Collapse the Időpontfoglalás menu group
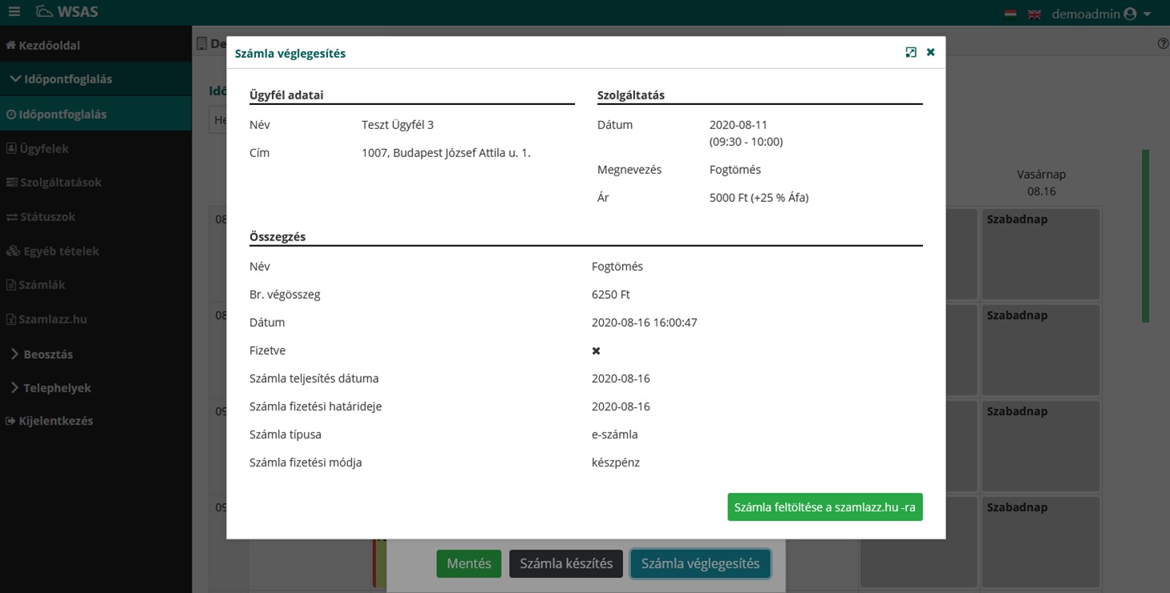Screen dimensions: 1170x593 [x=62, y=79]
